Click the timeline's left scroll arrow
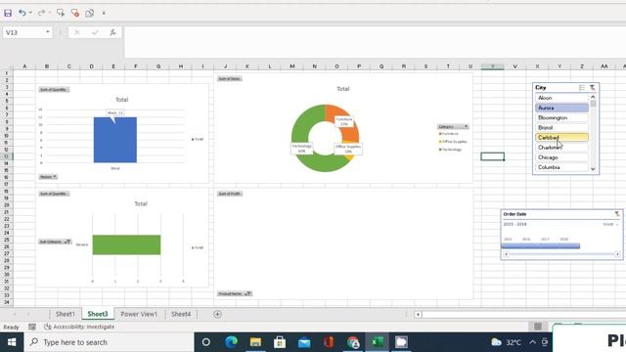The image size is (626, 352). (506, 254)
